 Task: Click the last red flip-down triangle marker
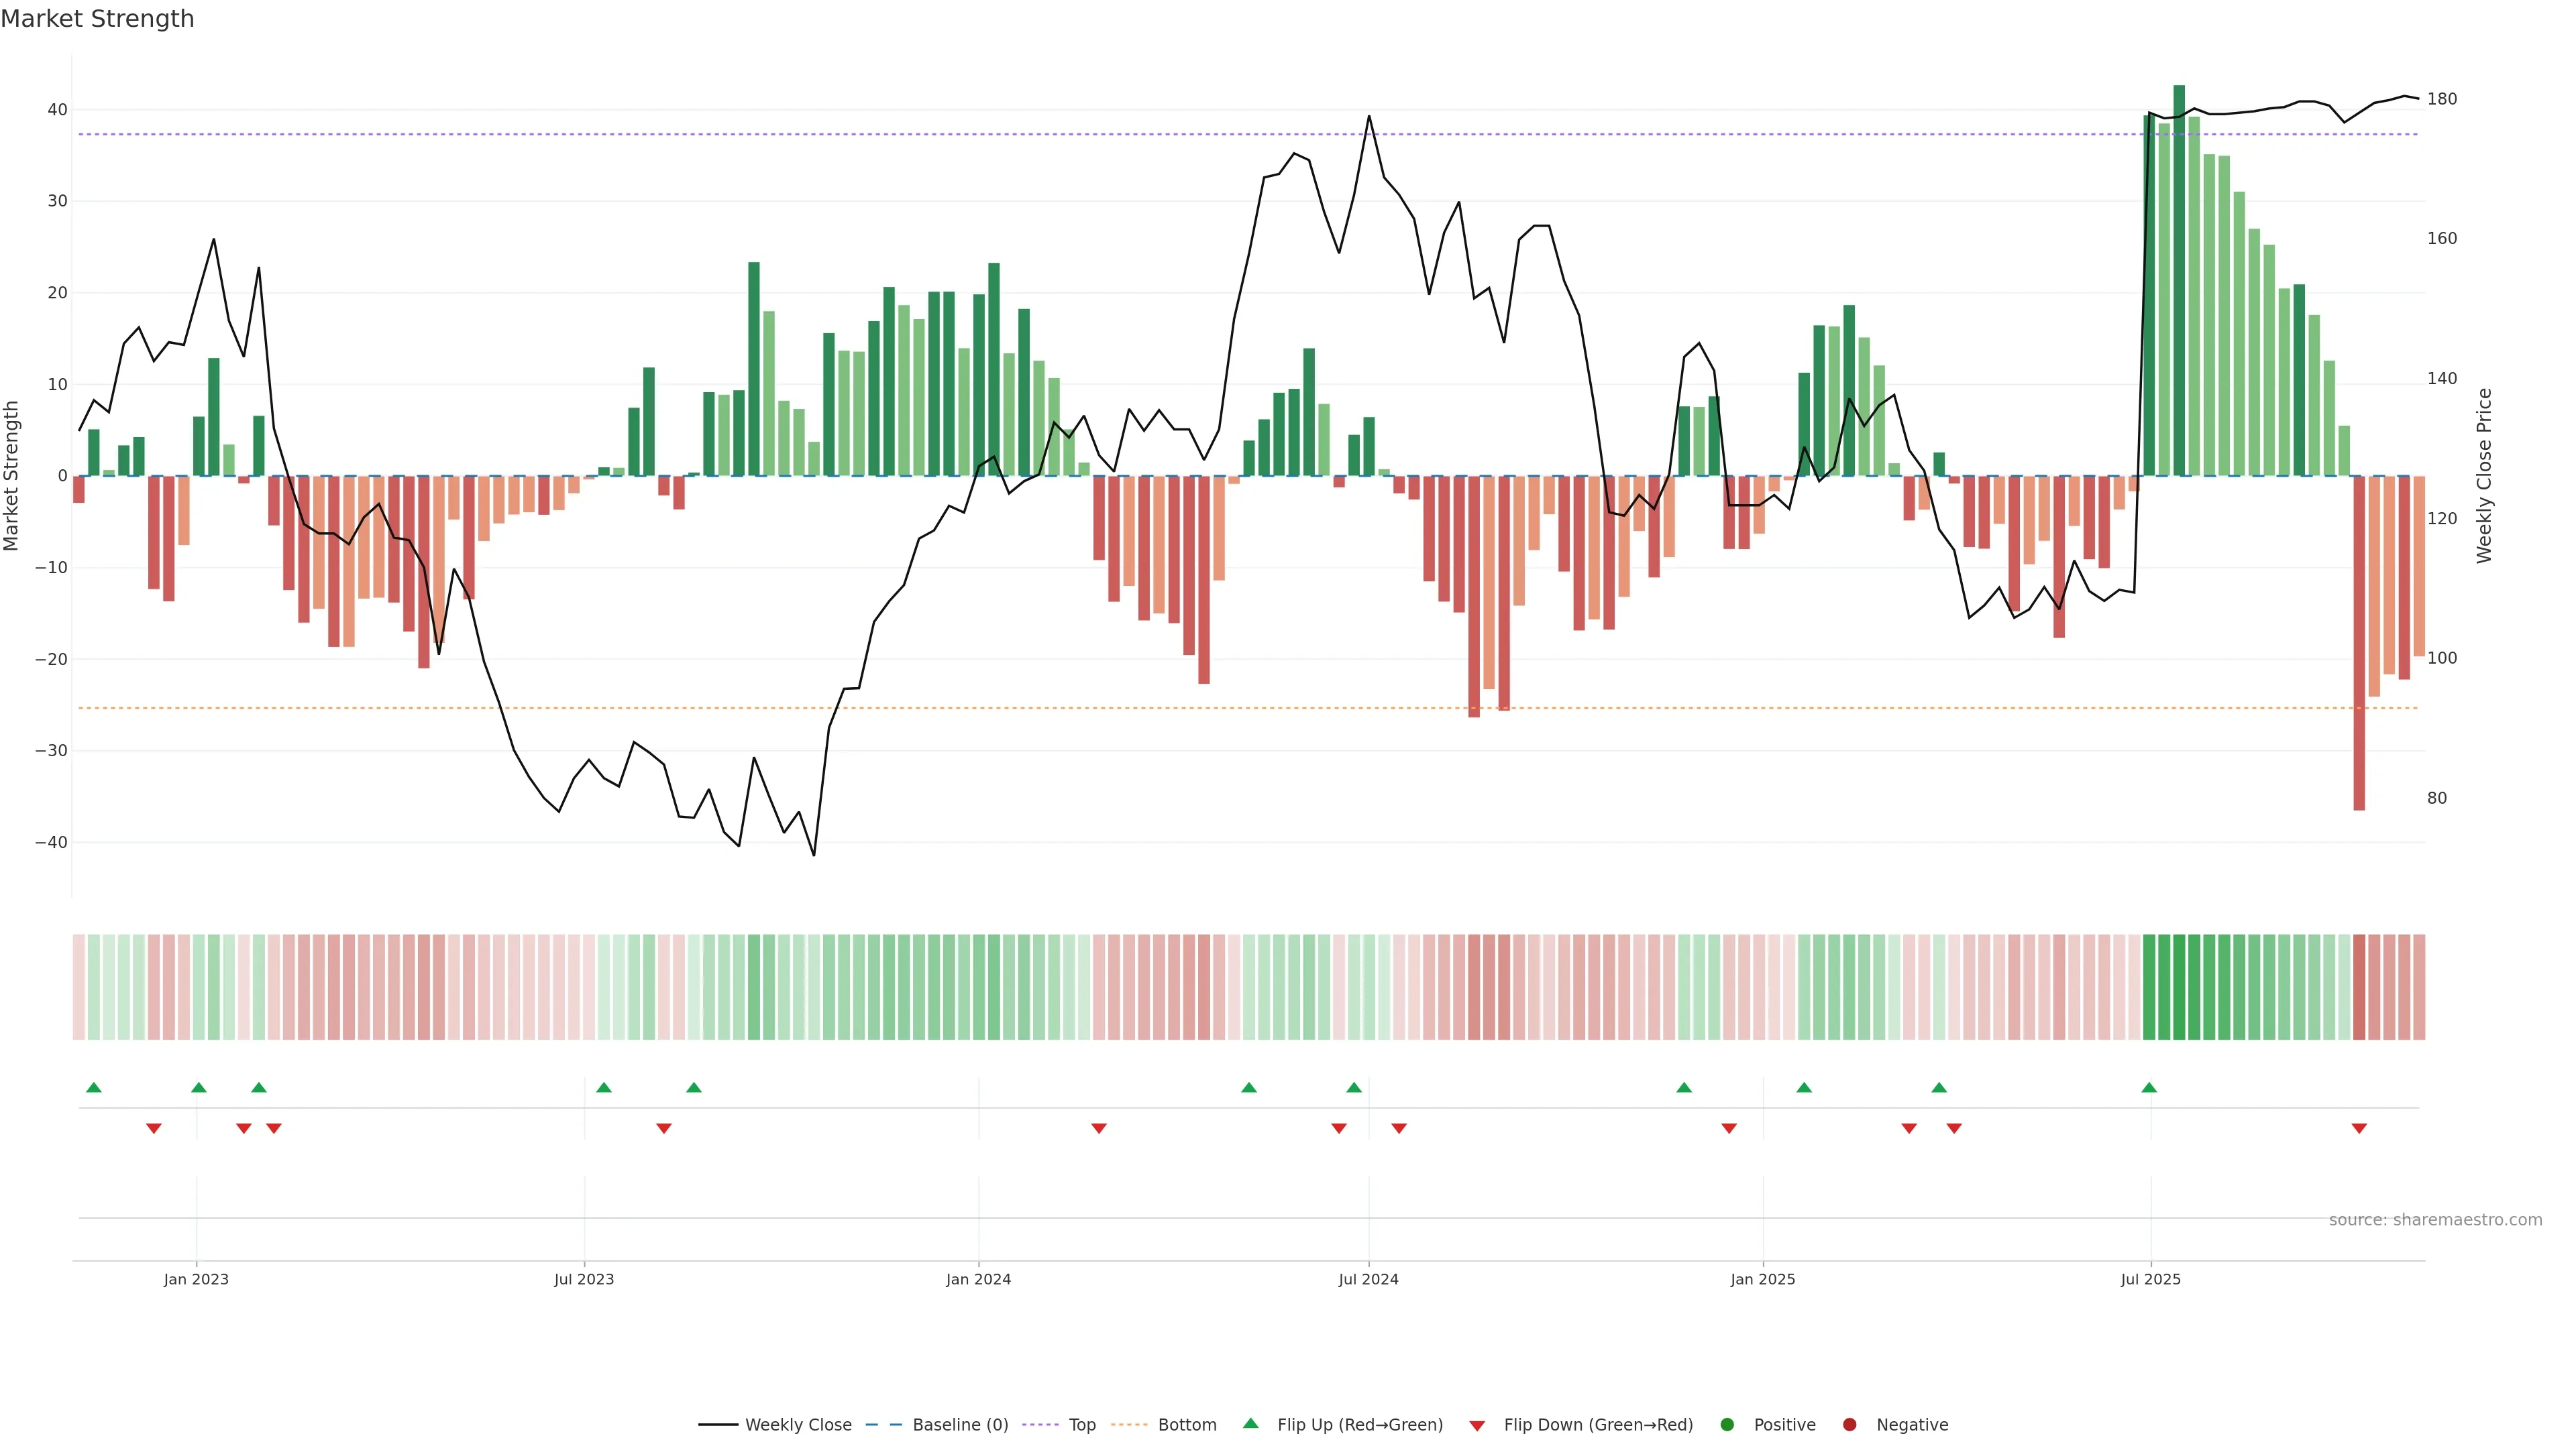coord(2359,1128)
